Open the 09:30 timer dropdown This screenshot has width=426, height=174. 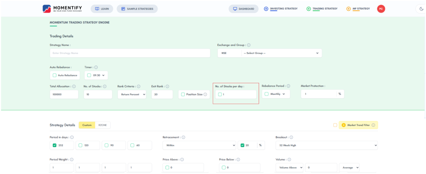[99, 75]
